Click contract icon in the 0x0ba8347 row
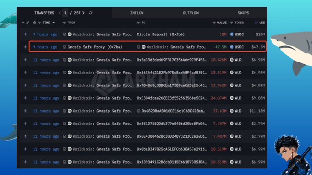Image resolution: width=312 pixels, height=175 pixels. [x=64, y=149]
